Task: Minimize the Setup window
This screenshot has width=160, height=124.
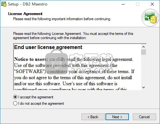Action: pos(123,4)
